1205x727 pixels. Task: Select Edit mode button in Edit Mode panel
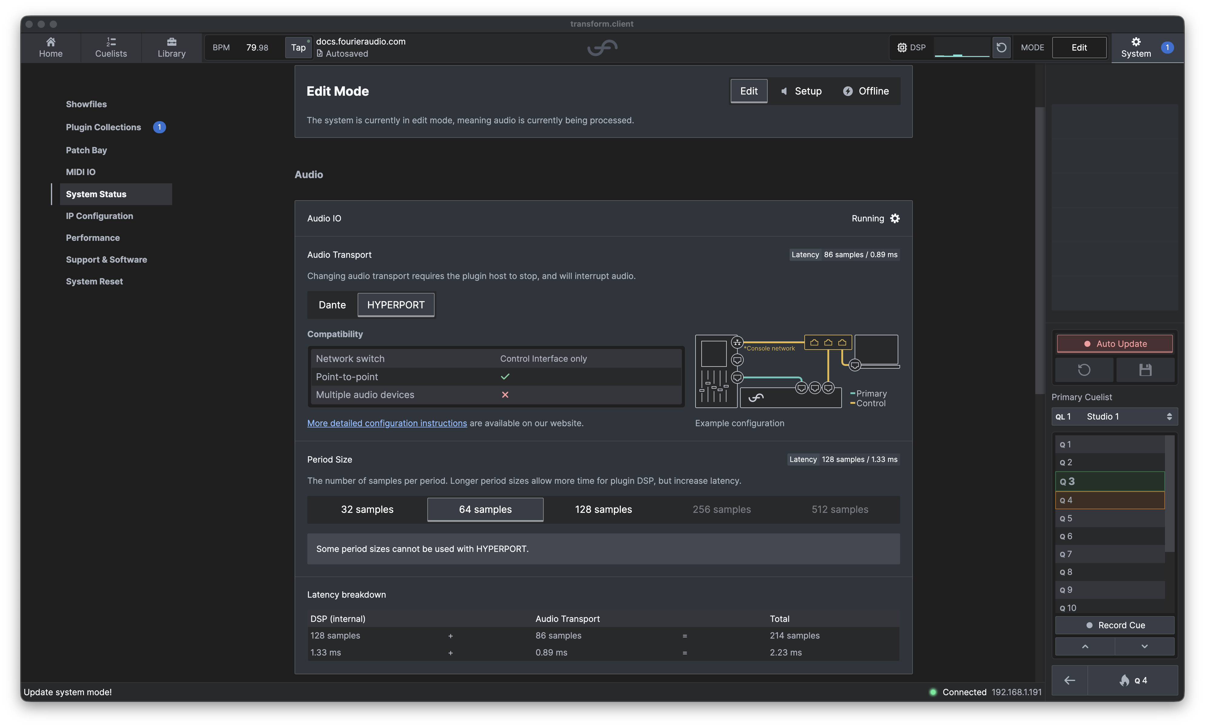point(749,91)
